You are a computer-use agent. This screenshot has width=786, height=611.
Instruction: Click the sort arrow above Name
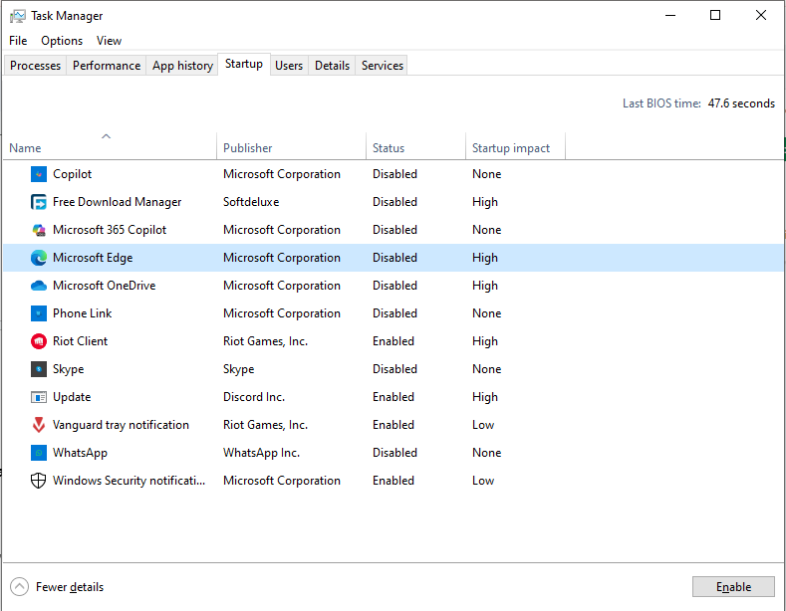pyautogui.click(x=106, y=136)
